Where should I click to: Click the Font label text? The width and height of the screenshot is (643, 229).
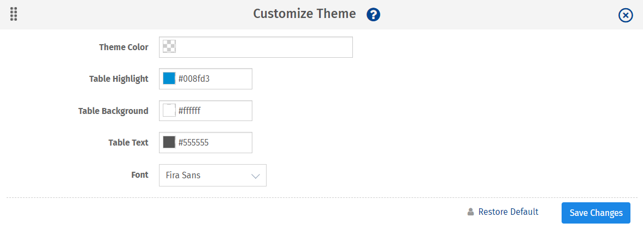[140, 175]
